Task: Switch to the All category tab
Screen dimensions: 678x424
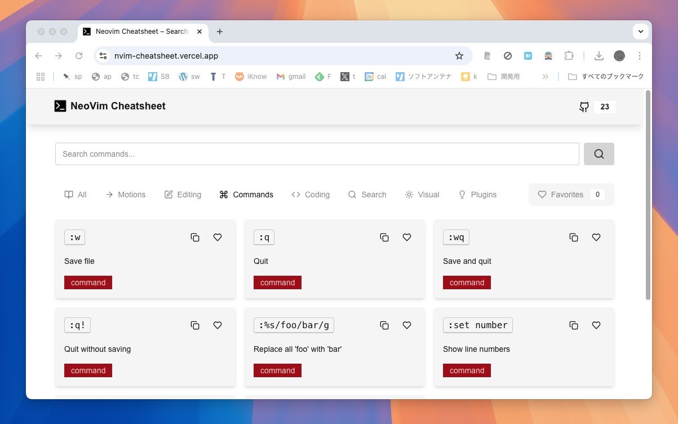Action: click(76, 195)
